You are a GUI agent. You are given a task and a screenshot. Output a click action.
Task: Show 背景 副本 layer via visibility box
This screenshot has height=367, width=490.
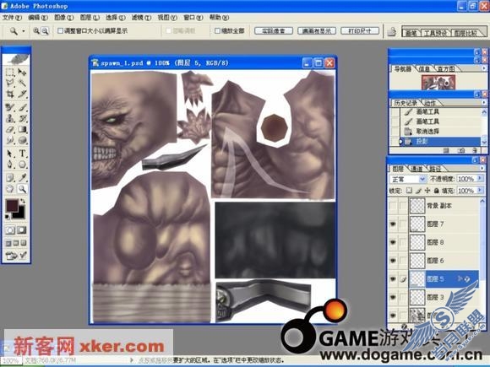(393, 206)
